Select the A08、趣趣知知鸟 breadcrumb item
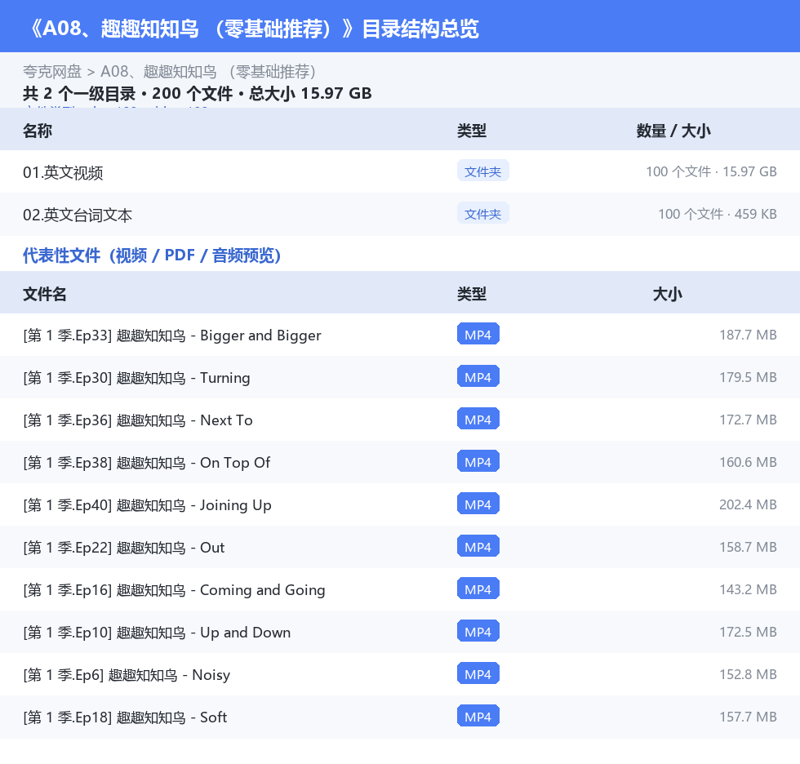Image resolution: width=800 pixels, height=764 pixels. point(209,71)
